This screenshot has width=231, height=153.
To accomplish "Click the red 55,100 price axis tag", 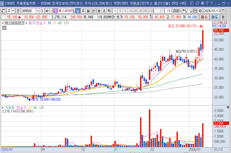I will [221, 30].
